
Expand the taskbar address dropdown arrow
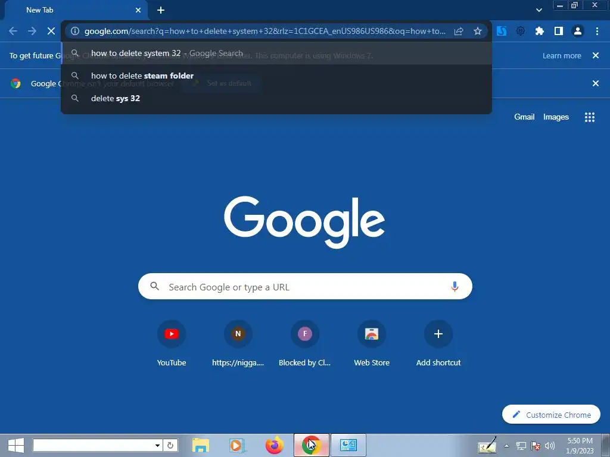pos(157,445)
